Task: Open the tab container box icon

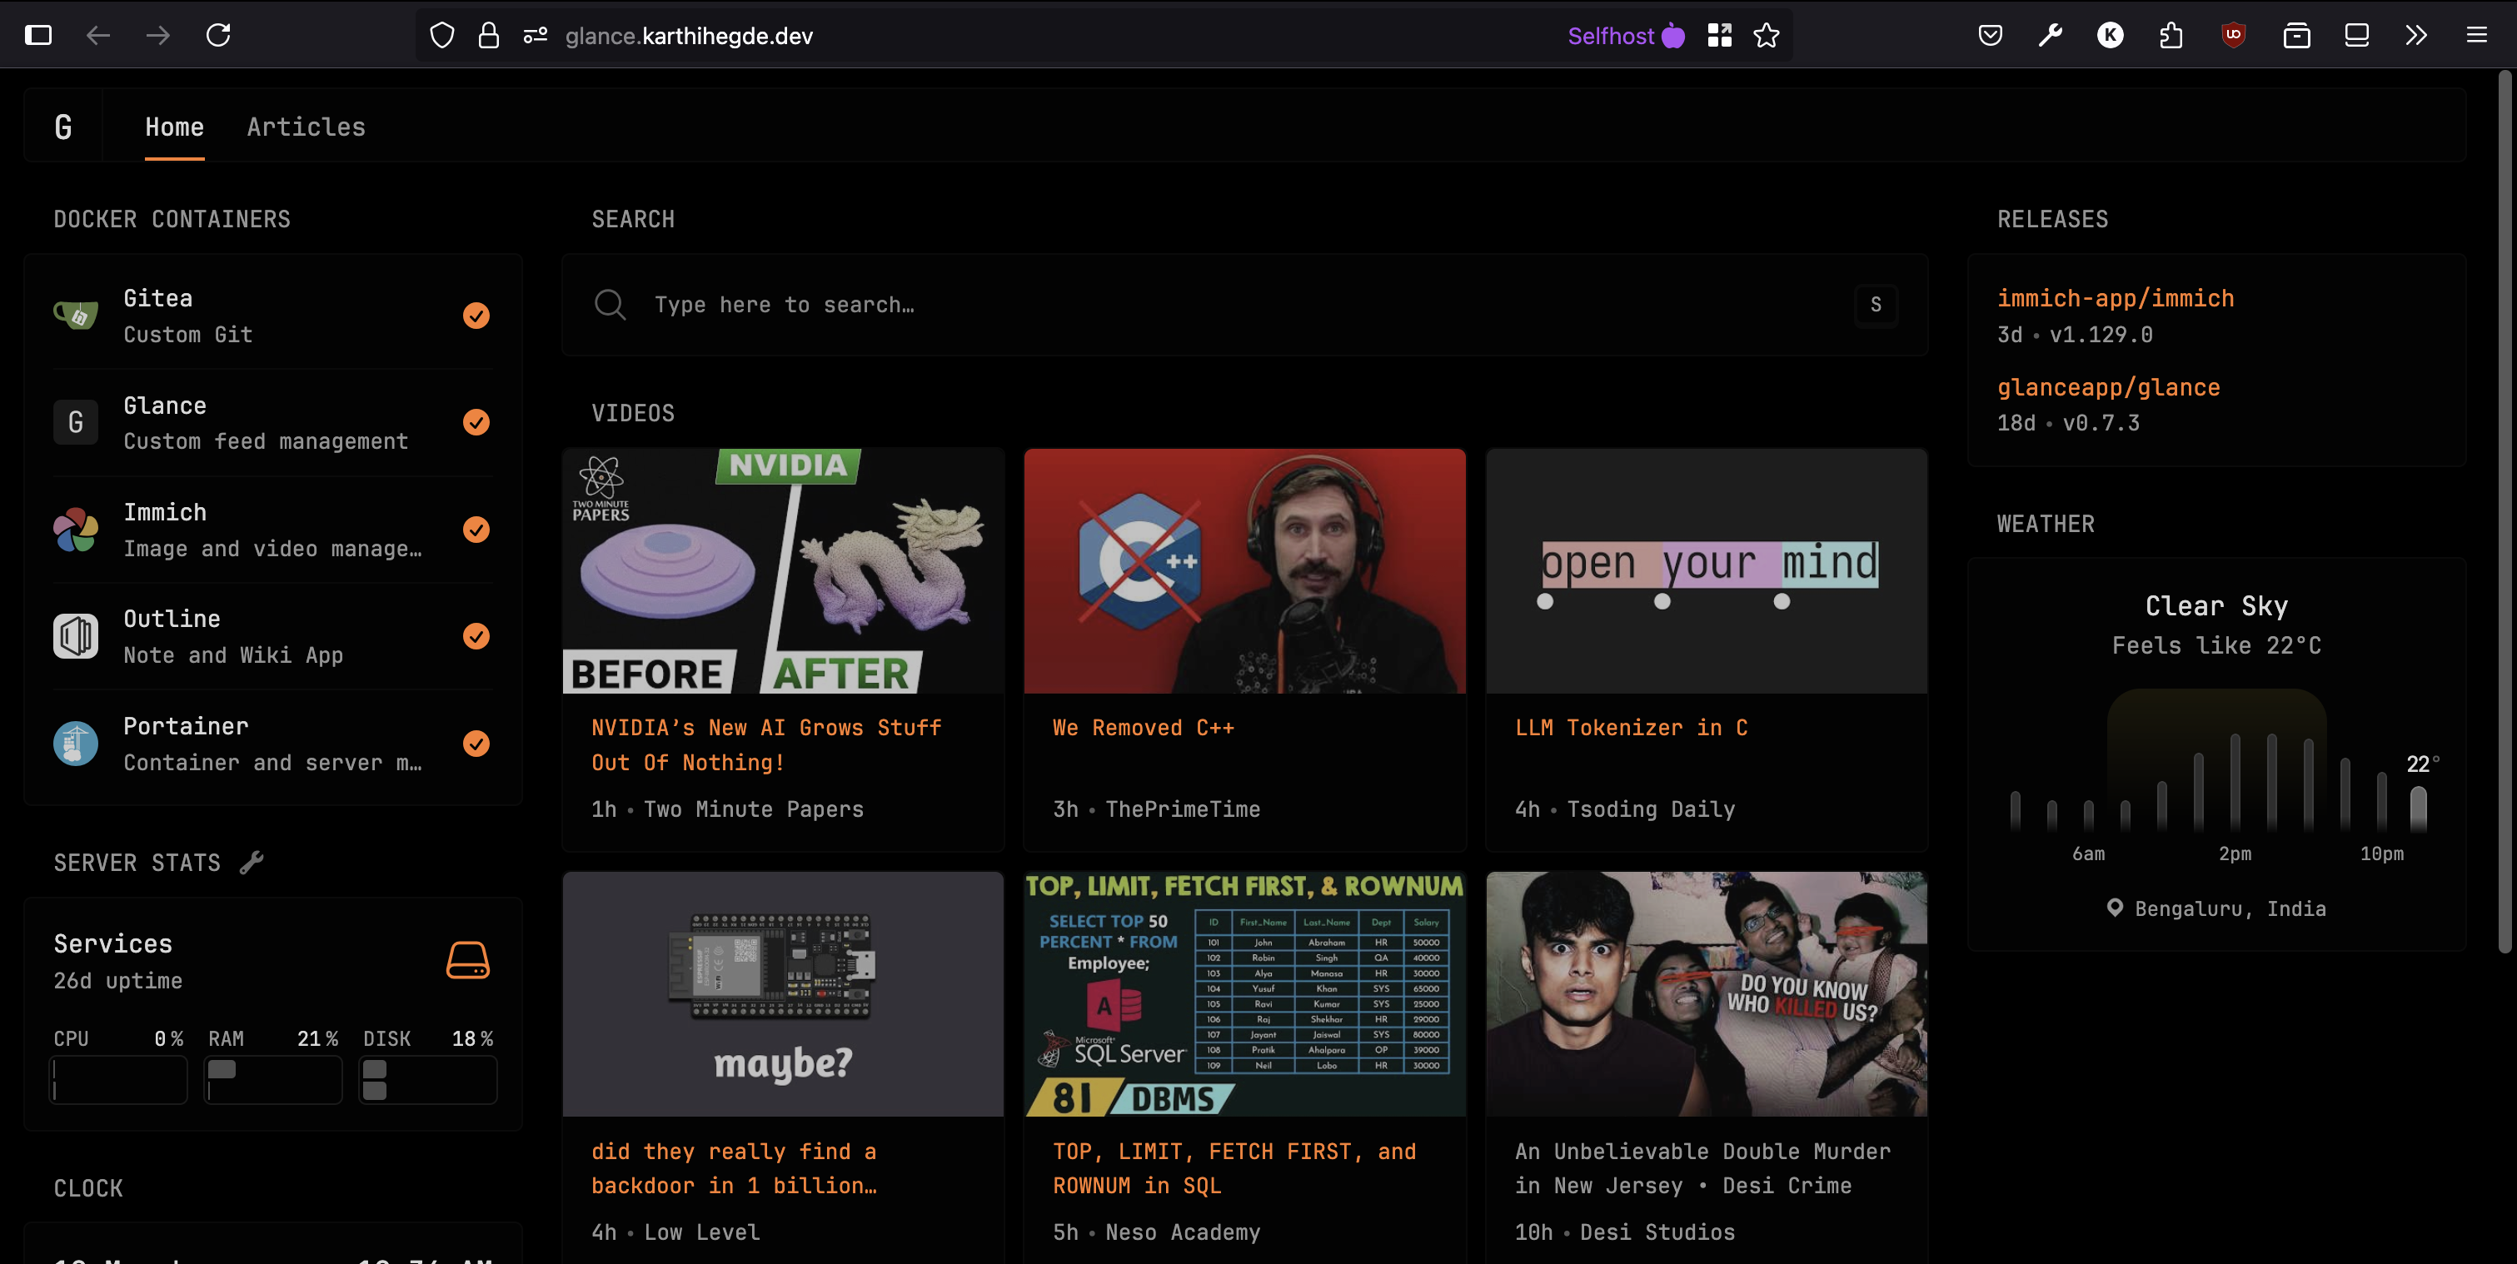Action: 2297,36
